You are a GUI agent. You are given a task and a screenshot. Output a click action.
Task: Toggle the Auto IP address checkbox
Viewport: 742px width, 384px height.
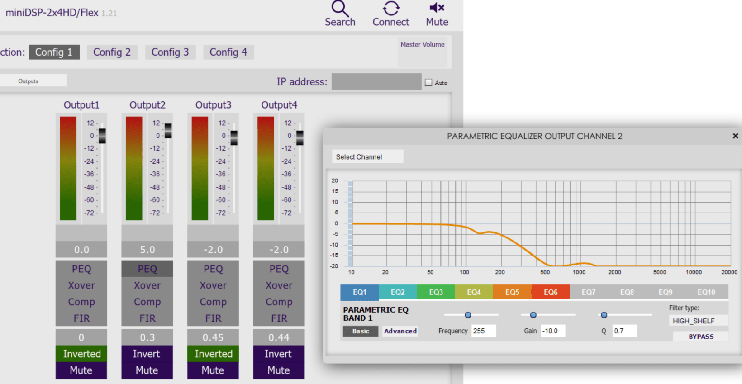pos(428,82)
